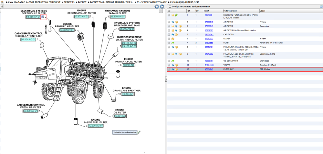Viewport: 323px width, 154px height.
Task: Open the note icon on Ref 3 row
Action: (x=172, y=26)
